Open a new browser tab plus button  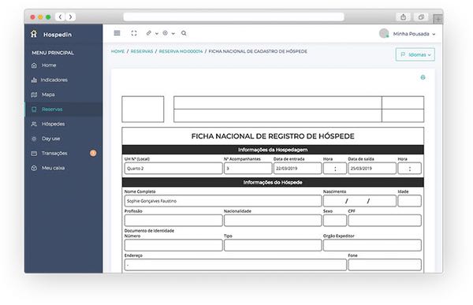pos(438,19)
